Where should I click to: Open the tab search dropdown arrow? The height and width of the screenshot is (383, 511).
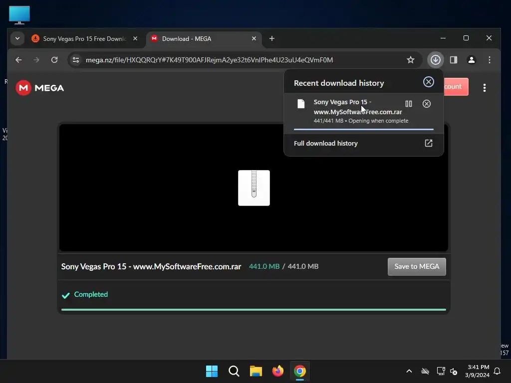click(x=17, y=38)
